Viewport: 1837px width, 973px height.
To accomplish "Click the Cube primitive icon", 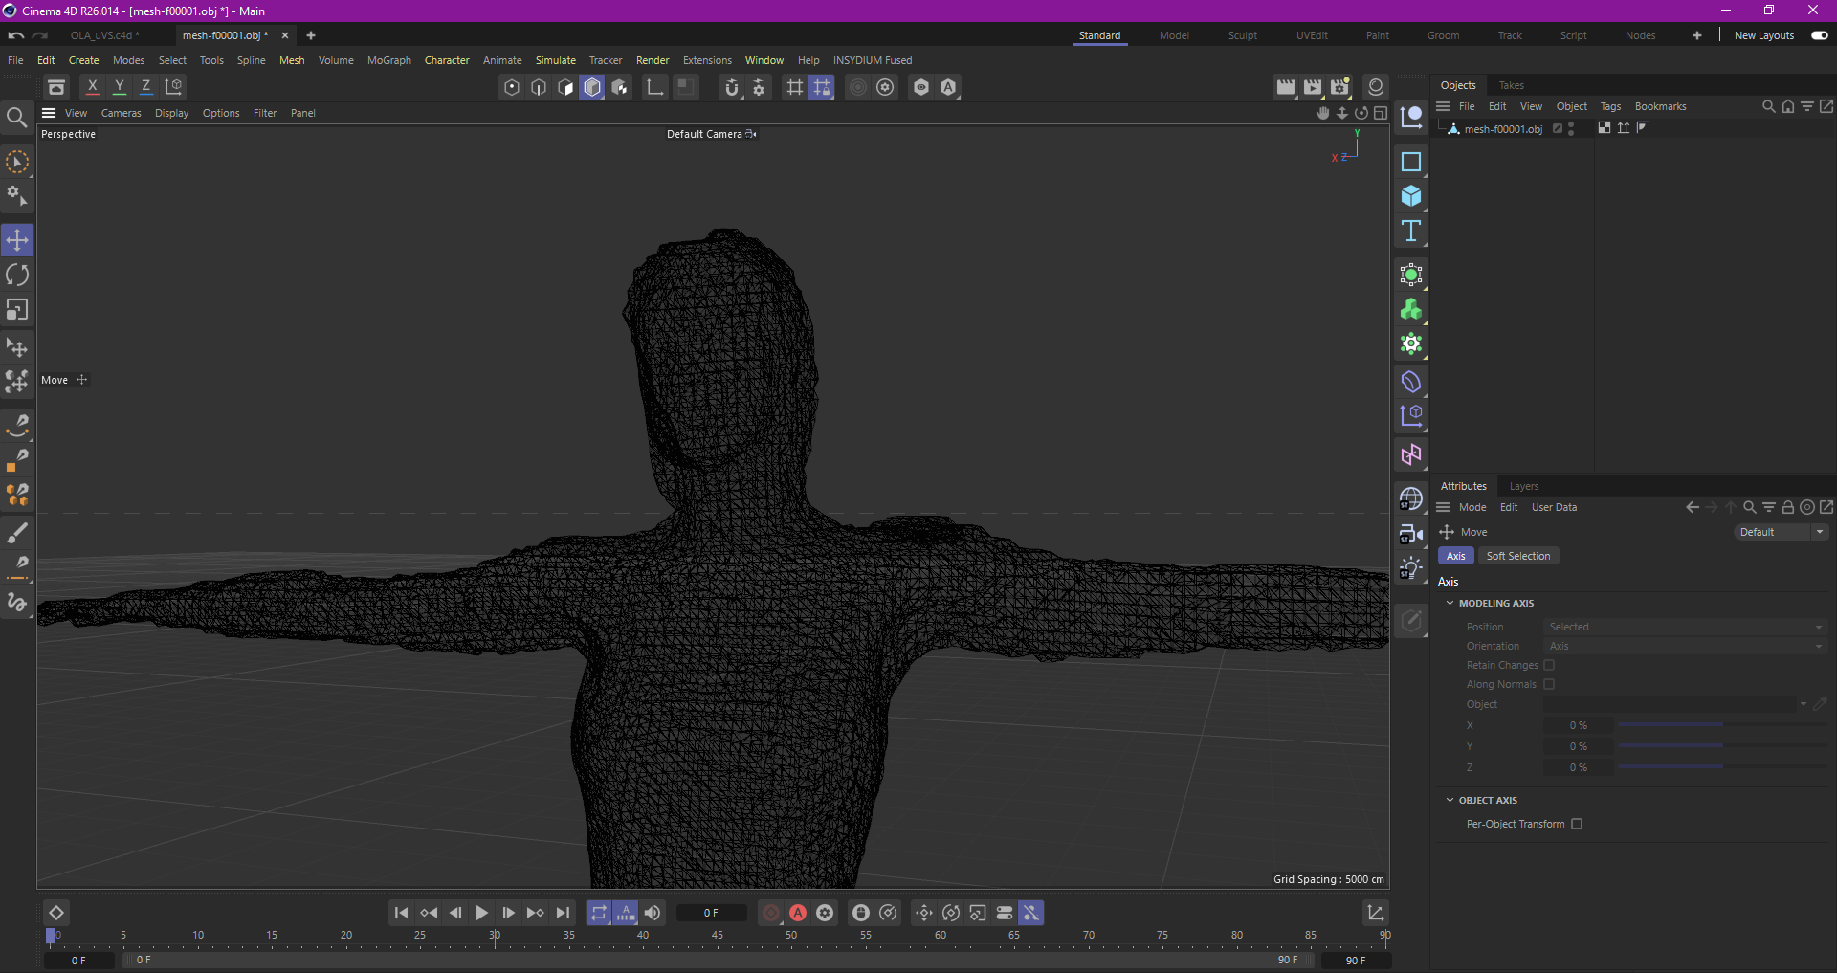I will click(x=1411, y=196).
